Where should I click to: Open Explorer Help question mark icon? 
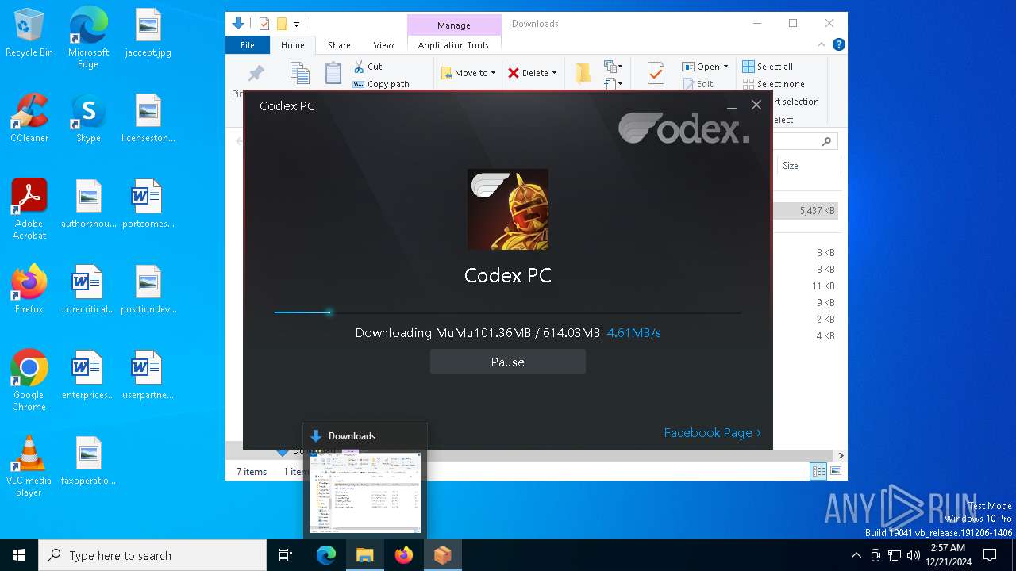[x=838, y=44]
